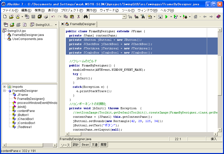The height and width of the screenshot is (154, 224).
Task: Open the search text combo box dropdown
Action: tap(124, 17)
